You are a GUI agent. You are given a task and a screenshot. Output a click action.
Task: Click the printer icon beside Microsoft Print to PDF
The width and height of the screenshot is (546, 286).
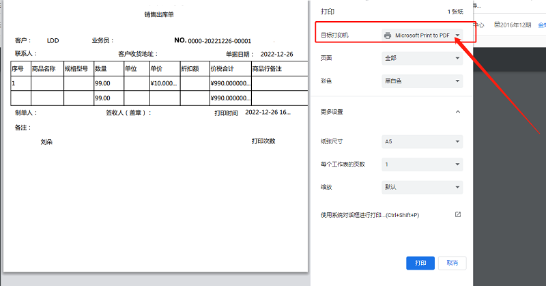pyautogui.click(x=388, y=35)
